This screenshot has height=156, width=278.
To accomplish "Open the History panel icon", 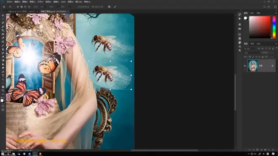I will pyautogui.click(x=240, y=15).
